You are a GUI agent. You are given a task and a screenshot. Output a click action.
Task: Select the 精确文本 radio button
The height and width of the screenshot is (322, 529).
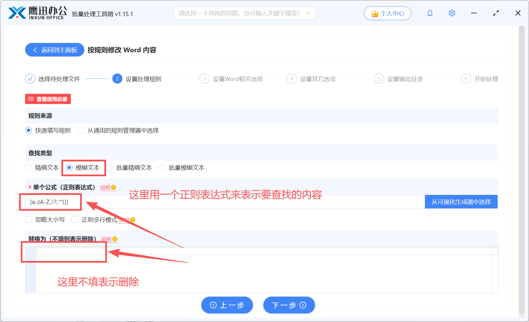[28, 168]
